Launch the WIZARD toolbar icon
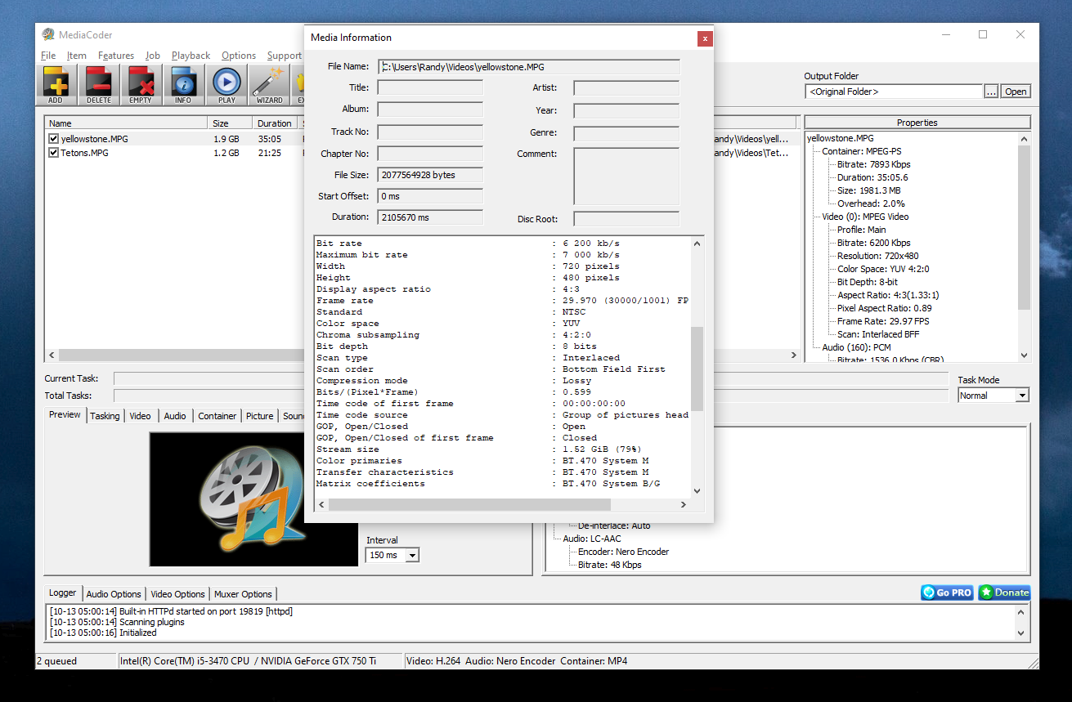This screenshot has width=1072, height=702. pyautogui.click(x=269, y=85)
